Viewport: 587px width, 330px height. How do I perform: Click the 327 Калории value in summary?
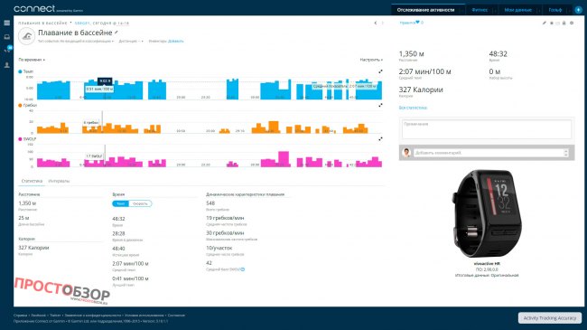point(421,90)
